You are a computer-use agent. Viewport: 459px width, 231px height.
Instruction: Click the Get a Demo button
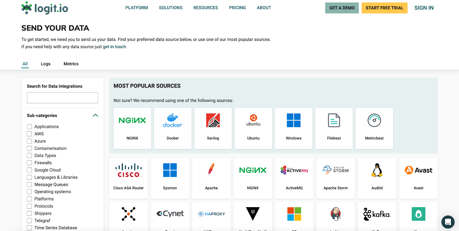(342, 8)
